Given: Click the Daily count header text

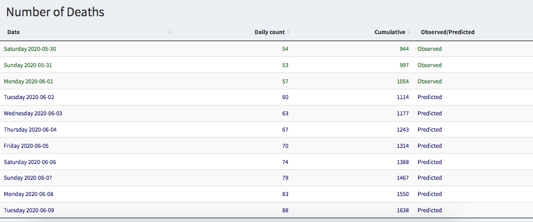Looking at the screenshot, I should tap(269, 32).
